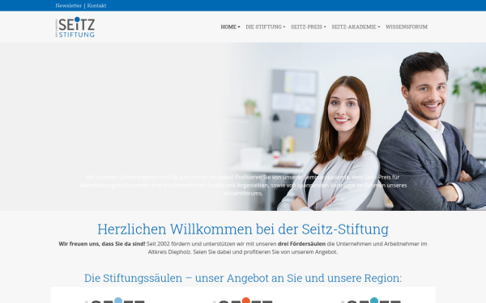The image size is (486, 303).
Task: Open the DIE STIFTUNG menu
Action: point(264,27)
